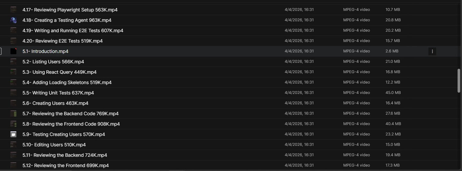462x171 pixels.
Task: Click the 5.9- Testing Creating Users thumbnail icon
Action: pos(13,134)
